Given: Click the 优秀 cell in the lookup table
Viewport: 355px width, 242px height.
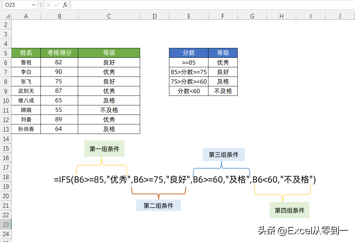Looking at the screenshot, I should (223, 62).
